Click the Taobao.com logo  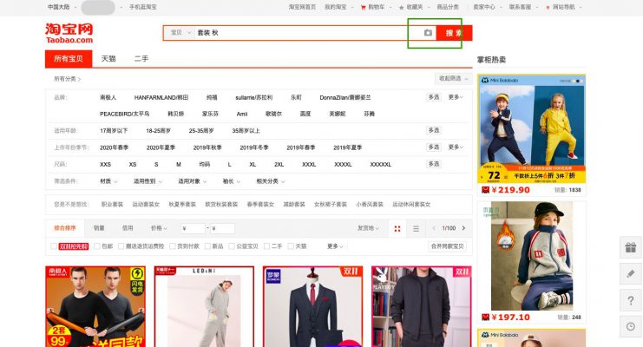point(69,33)
